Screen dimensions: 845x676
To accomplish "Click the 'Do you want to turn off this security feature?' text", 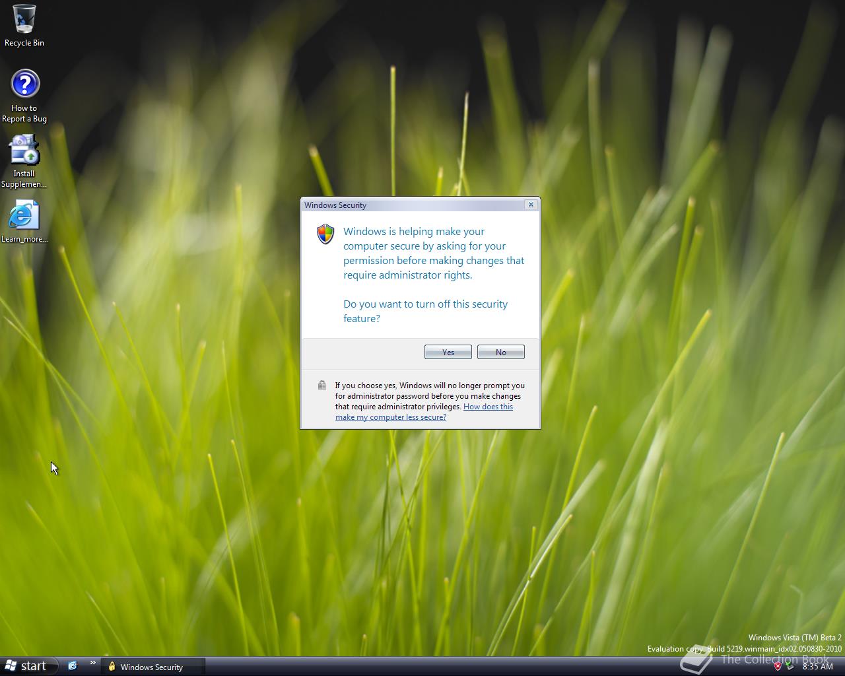I will tap(426, 311).
